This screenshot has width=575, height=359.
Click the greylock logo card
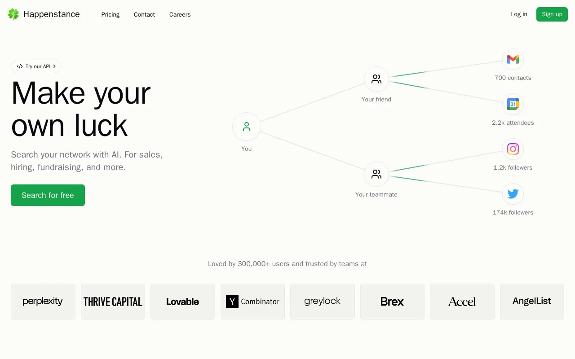tap(323, 302)
